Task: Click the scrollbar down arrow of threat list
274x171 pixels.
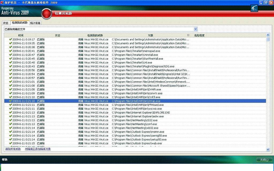Action: coord(268,149)
